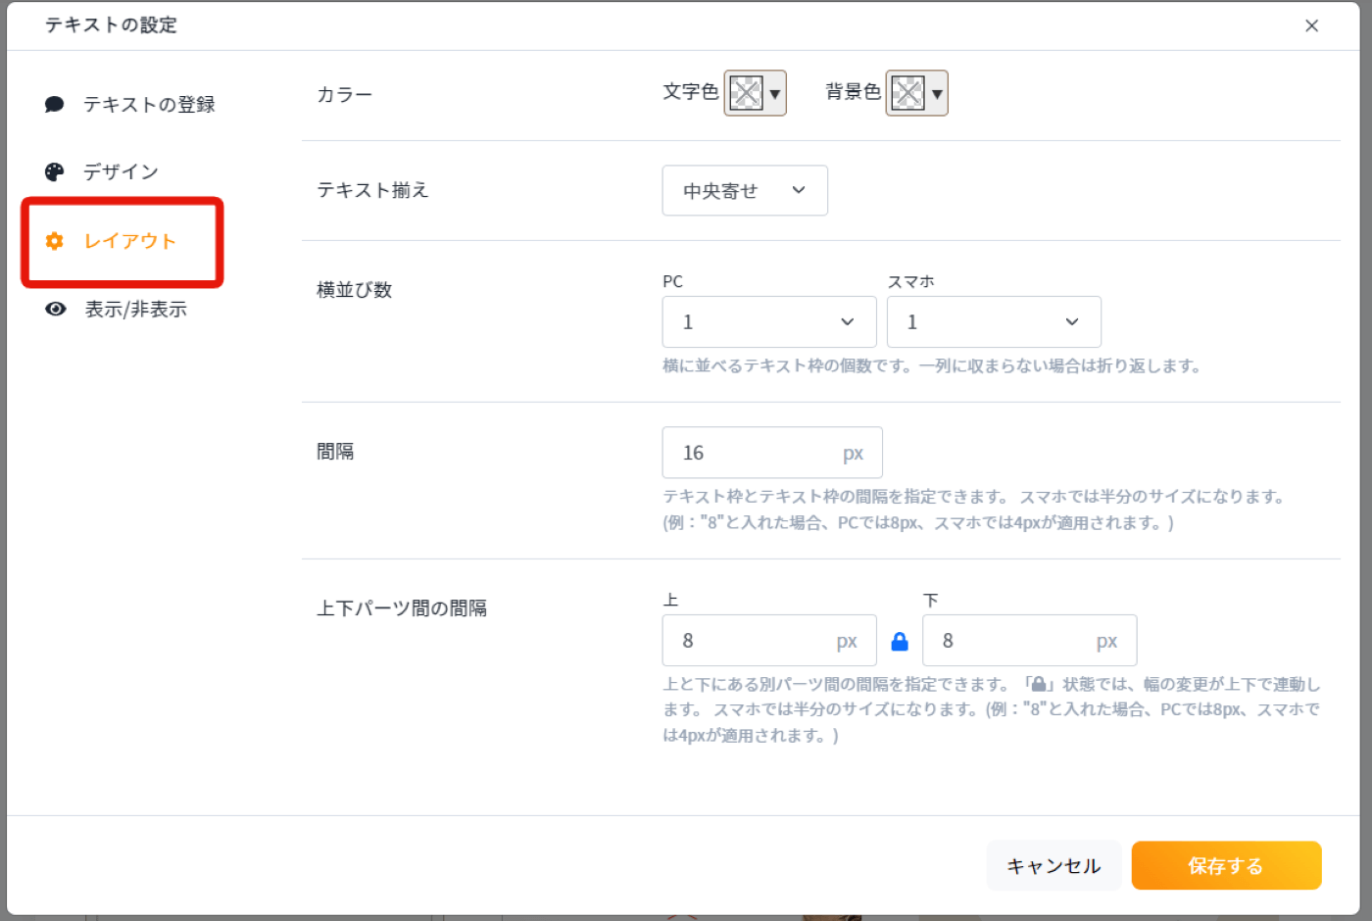Click the eye icon beside 表示/非表示
The width and height of the screenshot is (1372, 921).
point(56,310)
